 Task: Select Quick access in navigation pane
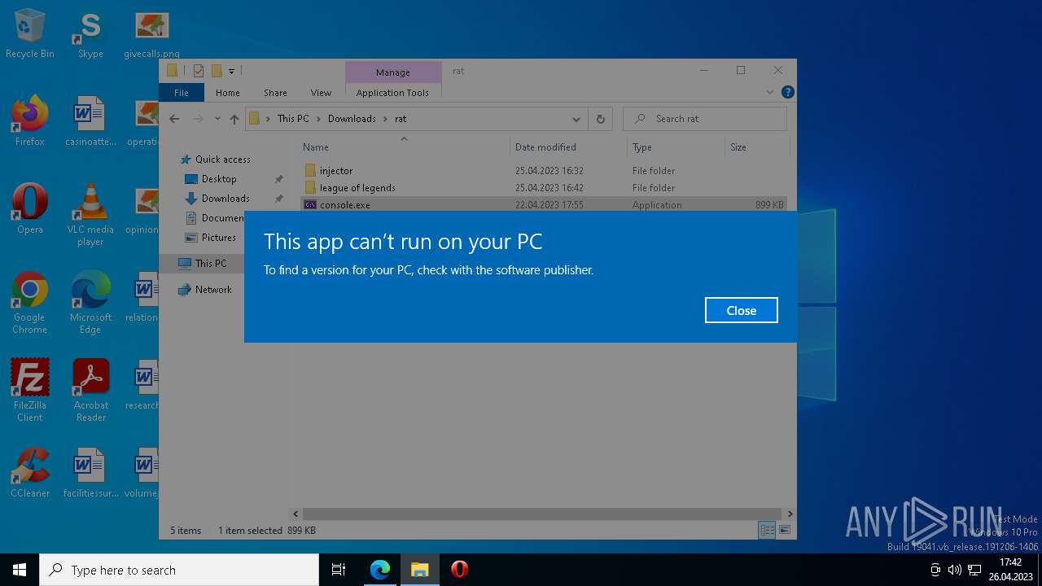point(222,160)
